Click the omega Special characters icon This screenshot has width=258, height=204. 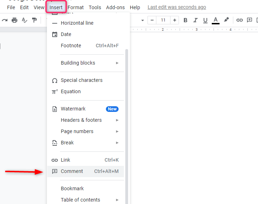tap(55, 80)
